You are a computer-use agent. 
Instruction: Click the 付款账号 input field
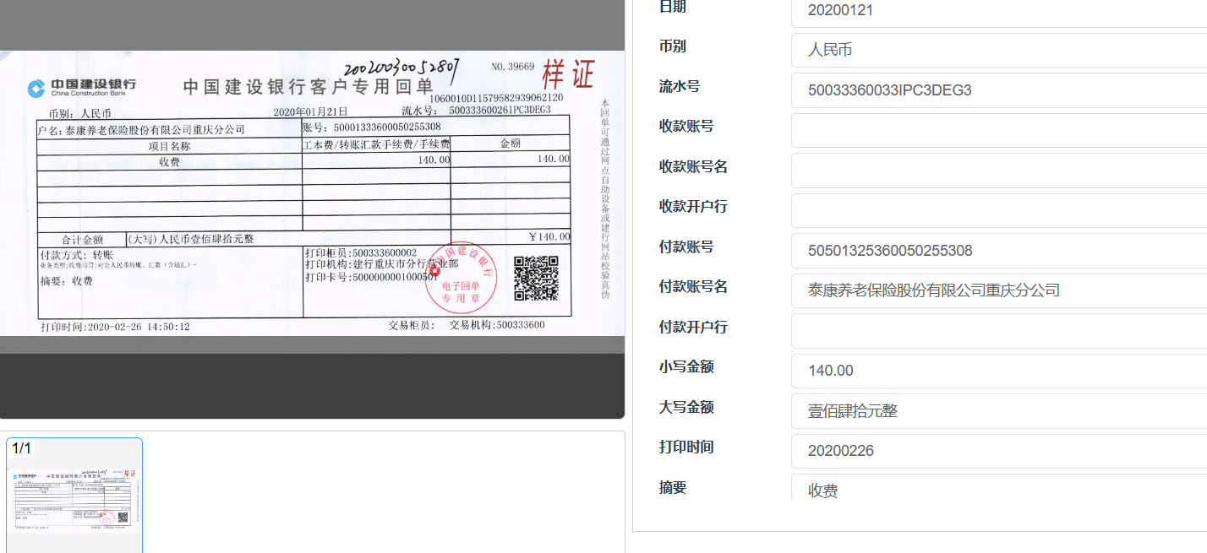coord(997,251)
